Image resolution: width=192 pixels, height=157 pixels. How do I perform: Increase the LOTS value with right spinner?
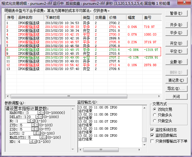pos(39,133)
